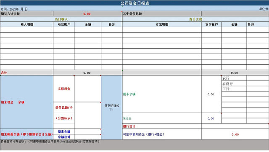
Task: Select the green 期末余额 label
Action: point(129,94)
